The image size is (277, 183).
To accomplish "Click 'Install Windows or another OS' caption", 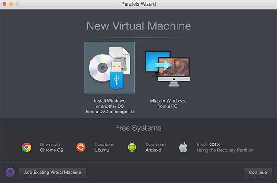I will 110,106.
